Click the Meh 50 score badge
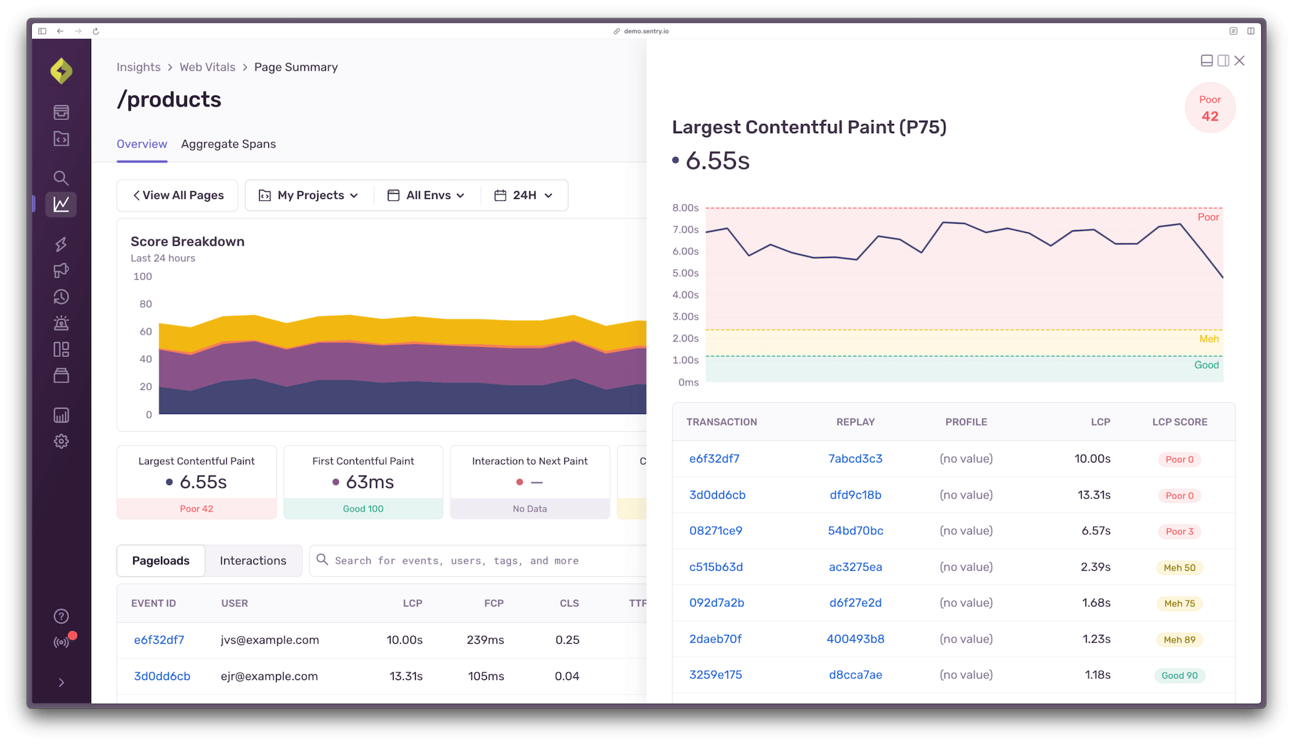 pyautogui.click(x=1180, y=568)
